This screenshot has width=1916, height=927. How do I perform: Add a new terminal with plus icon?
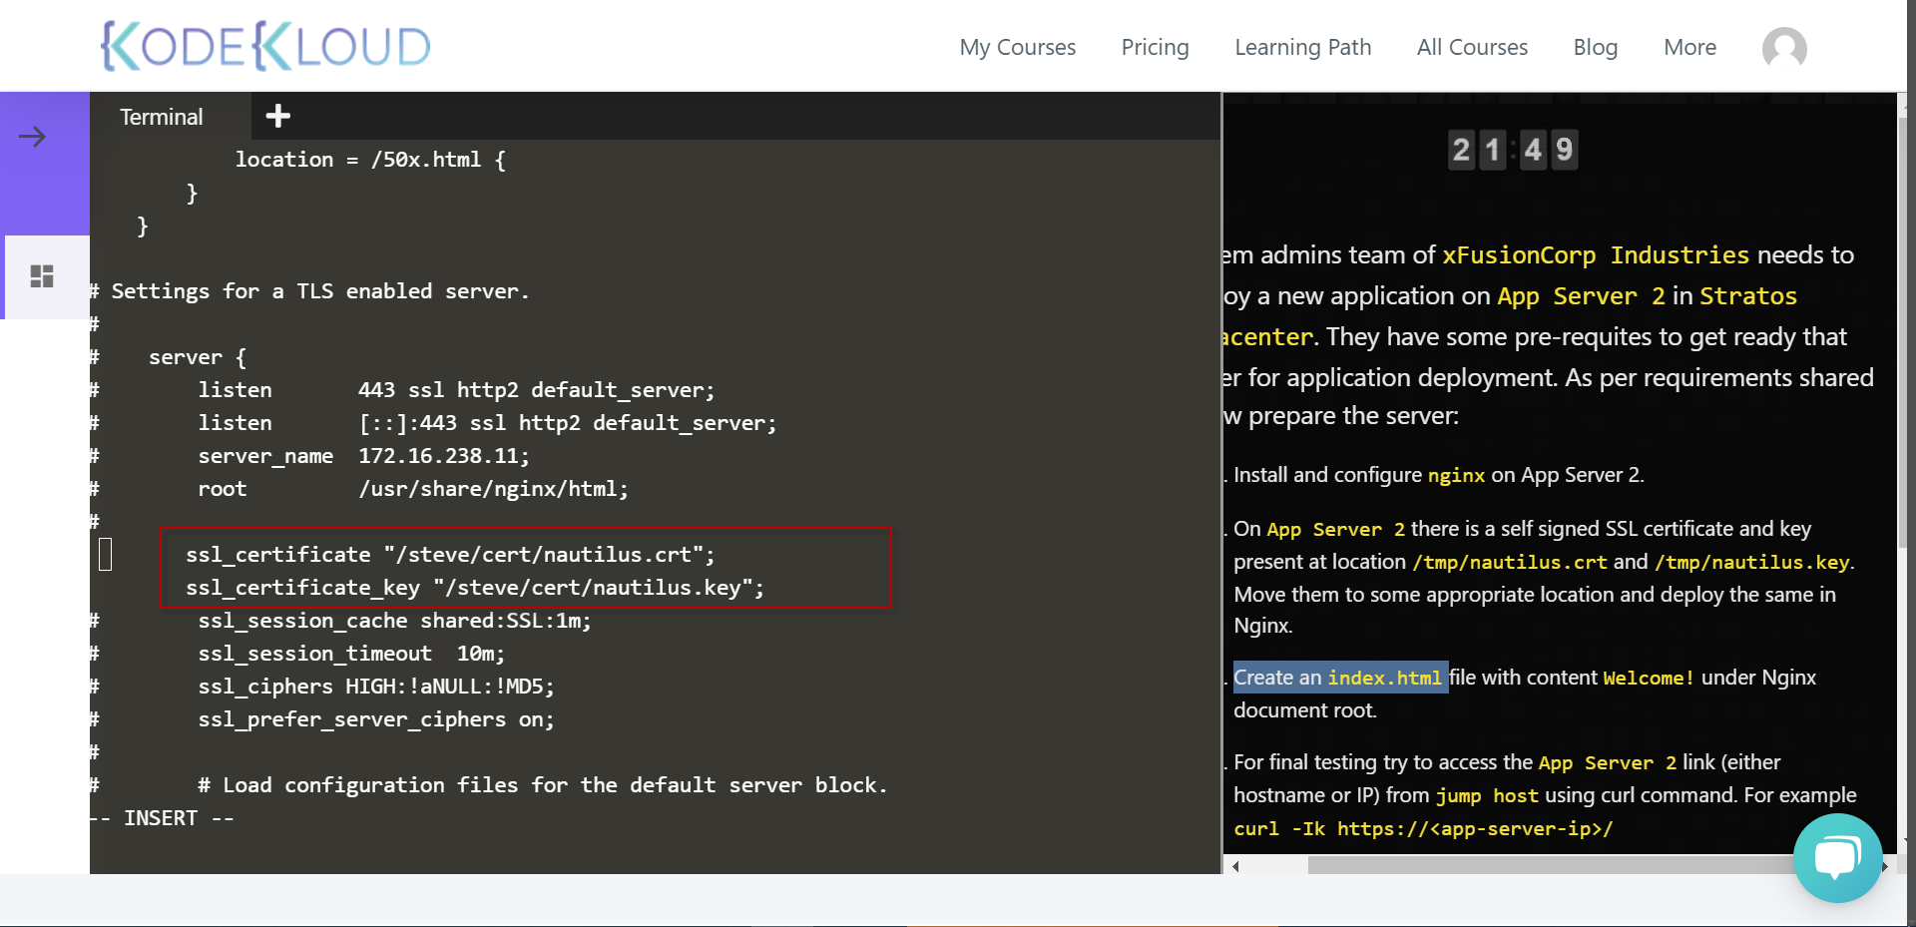[x=277, y=116]
